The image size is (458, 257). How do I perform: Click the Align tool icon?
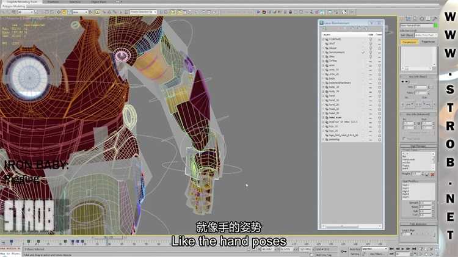[167, 12]
